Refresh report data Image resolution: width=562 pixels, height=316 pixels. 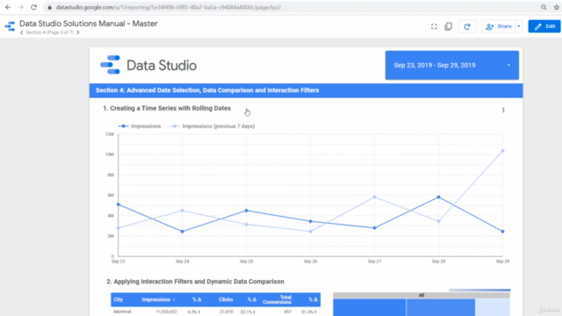[467, 26]
